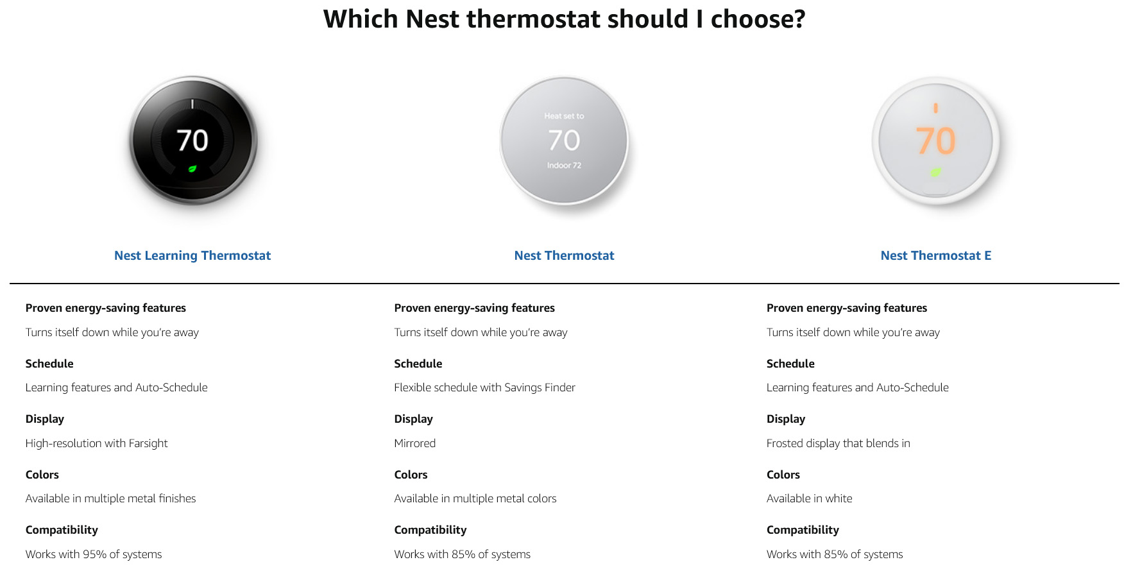Screen dimensions: 1124x578
Task: Click Learning features and Auto-Schedule in third column
Action: (858, 387)
